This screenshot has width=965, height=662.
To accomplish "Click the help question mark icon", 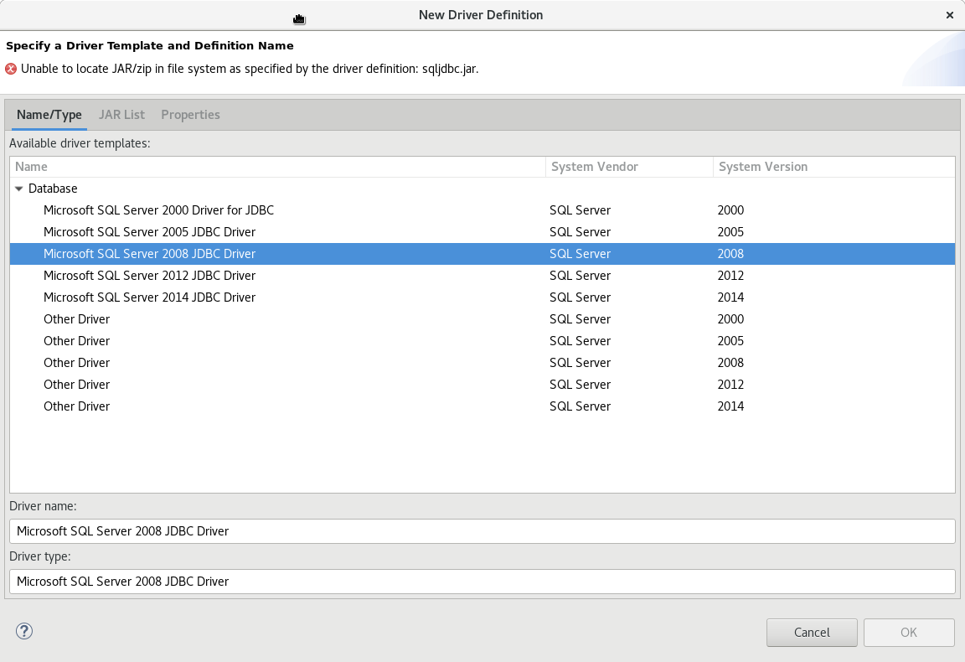I will point(24,632).
